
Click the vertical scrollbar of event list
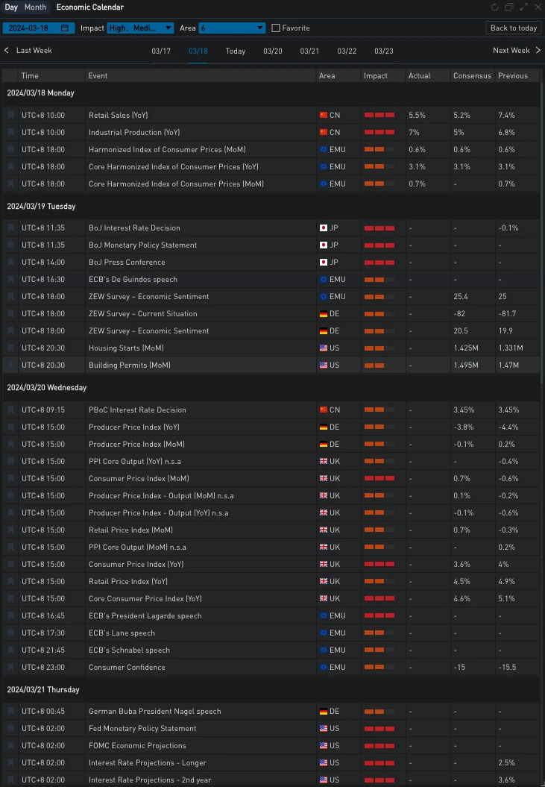click(541, 224)
